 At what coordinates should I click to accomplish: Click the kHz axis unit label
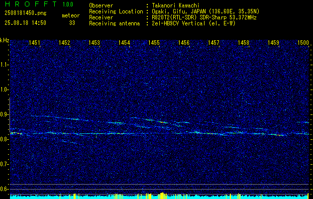tap(4, 40)
